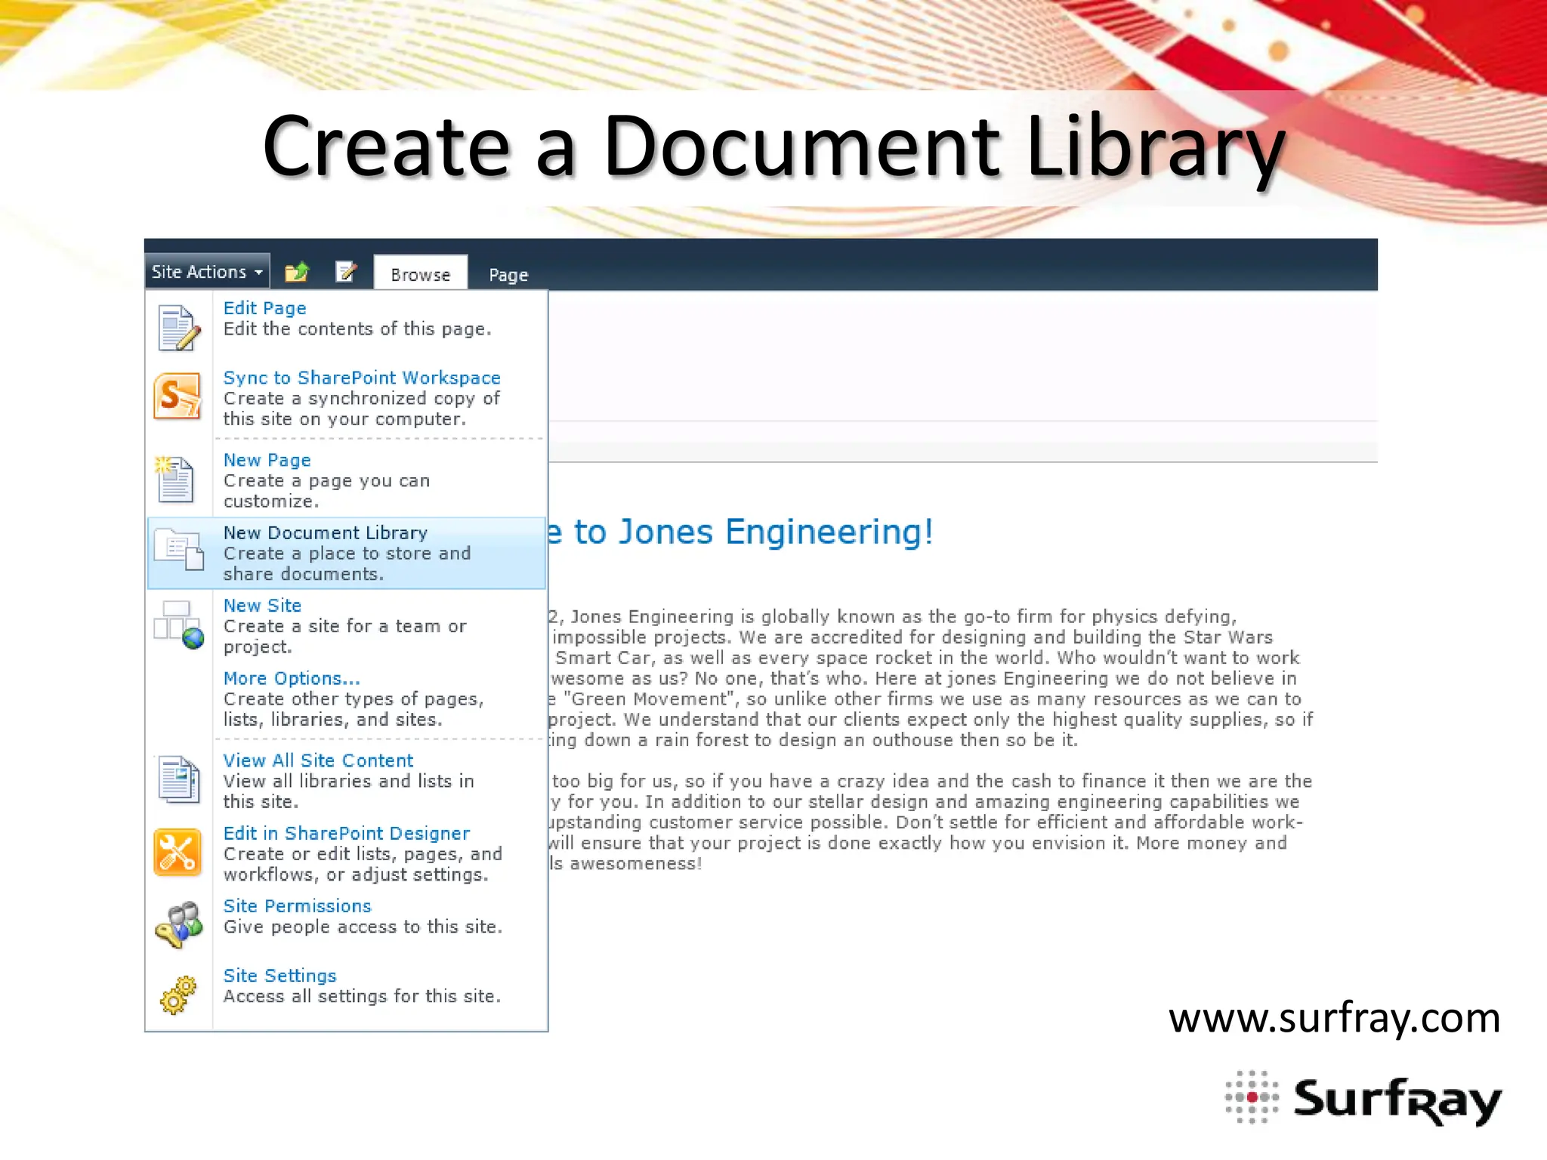The width and height of the screenshot is (1547, 1160).
Task: Choose Edit in SharePoint Designer
Action: tap(347, 833)
